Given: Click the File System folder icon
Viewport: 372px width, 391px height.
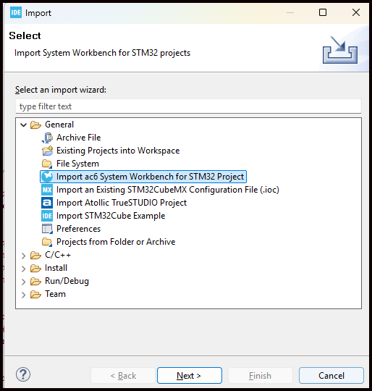Looking at the screenshot, I should coord(47,164).
